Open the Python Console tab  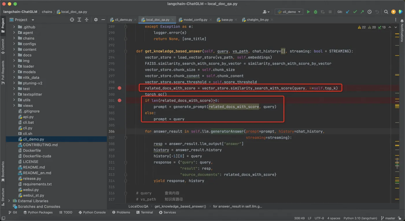click(x=92, y=212)
